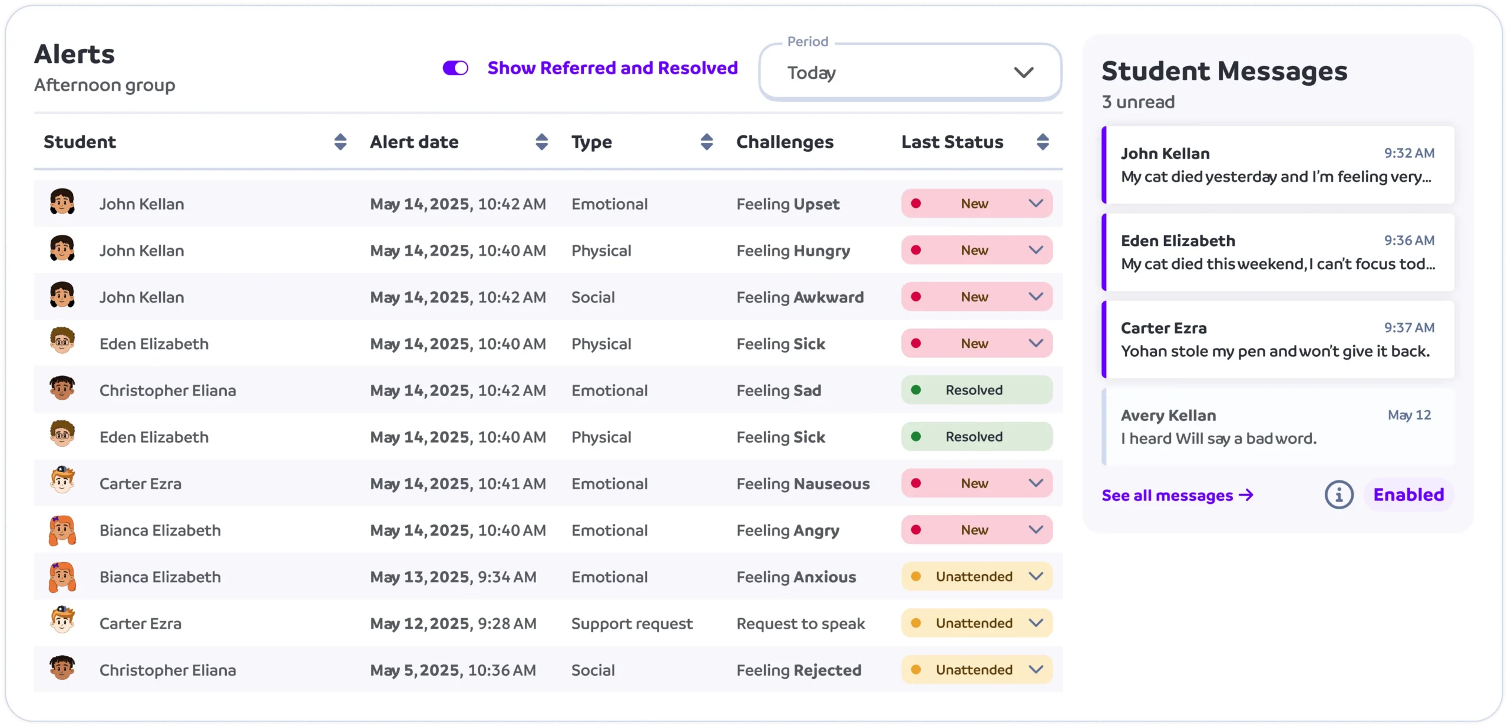The image size is (1508, 727).
Task: Click the Type column sort arrows
Action: click(706, 142)
